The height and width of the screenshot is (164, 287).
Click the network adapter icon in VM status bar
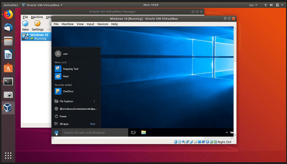pyautogui.click(x=188, y=142)
